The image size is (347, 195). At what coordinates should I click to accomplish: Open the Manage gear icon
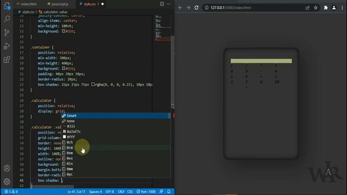point(7,181)
